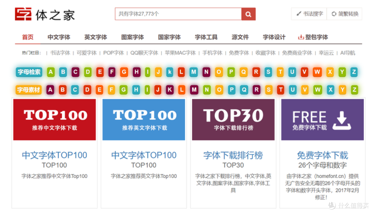Open blue TOP100 推荐英文字体下载 banner
This screenshot has height=213, width=372.
point(144,120)
